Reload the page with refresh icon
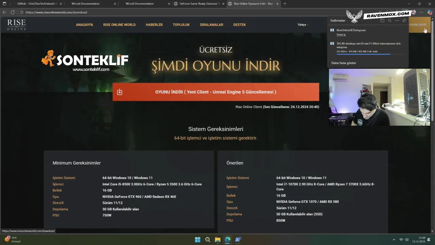The image size is (435, 245). (x=13, y=12)
